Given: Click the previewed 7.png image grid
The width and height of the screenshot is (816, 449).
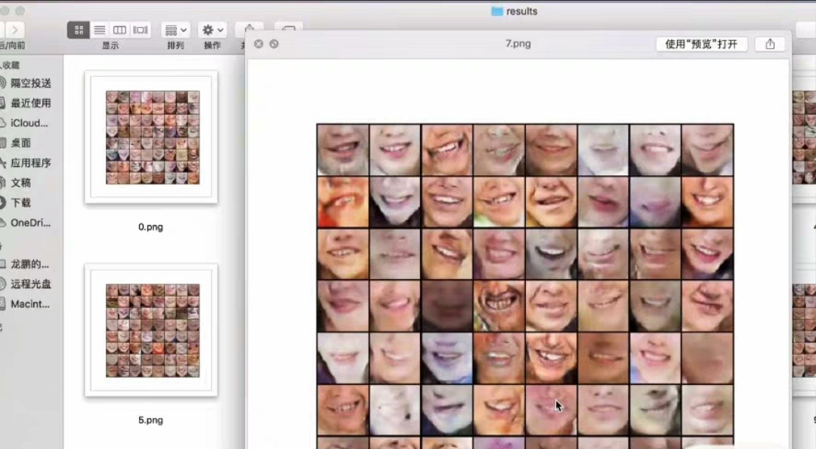Looking at the screenshot, I should point(525,286).
